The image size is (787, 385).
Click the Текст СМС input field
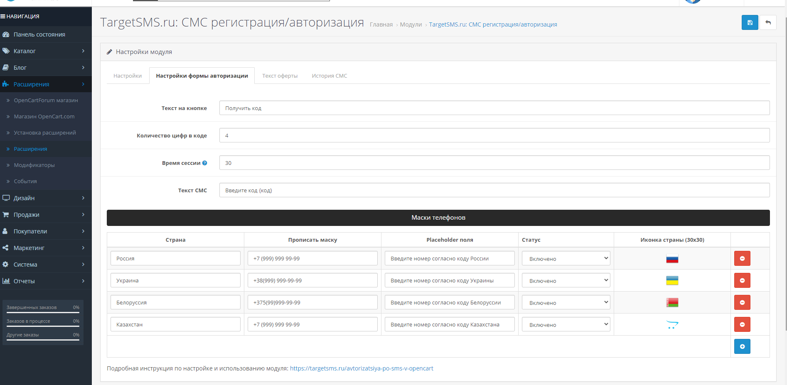point(494,190)
